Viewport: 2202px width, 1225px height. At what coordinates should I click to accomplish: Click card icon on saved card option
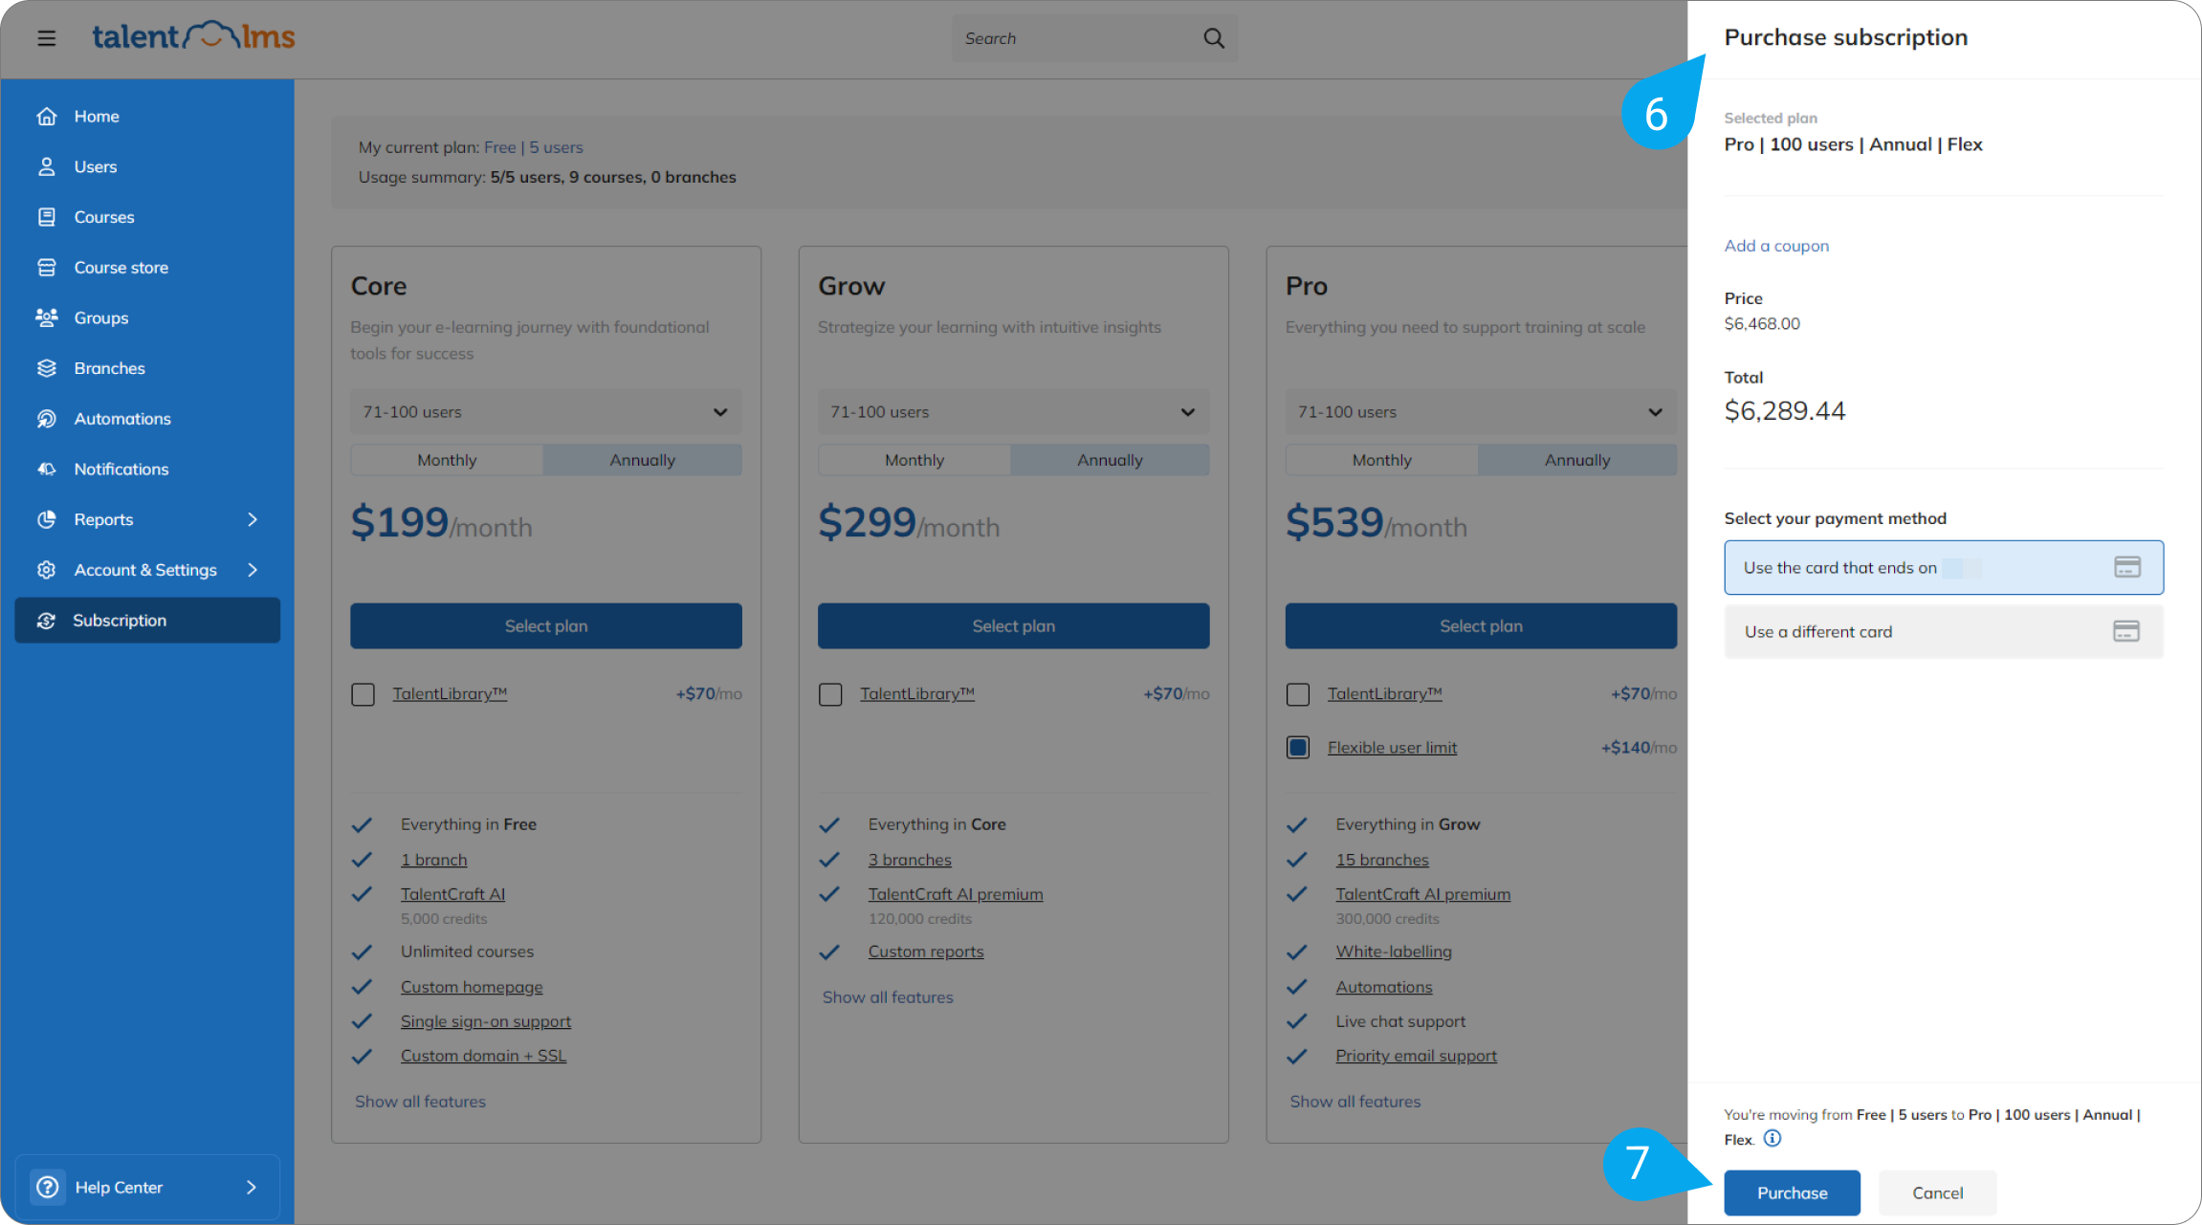click(2126, 567)
